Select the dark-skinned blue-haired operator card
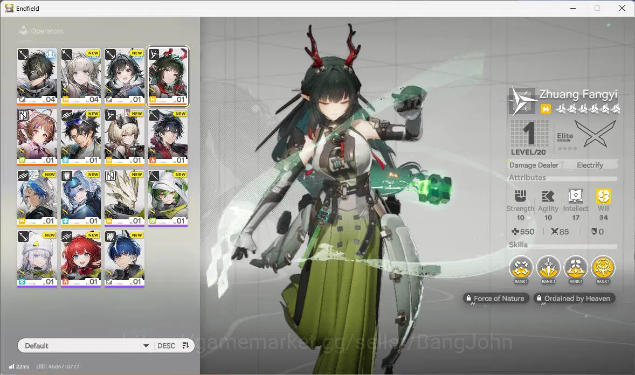The width and height of the screenshot is (635, 375). (x=37, y=198)
